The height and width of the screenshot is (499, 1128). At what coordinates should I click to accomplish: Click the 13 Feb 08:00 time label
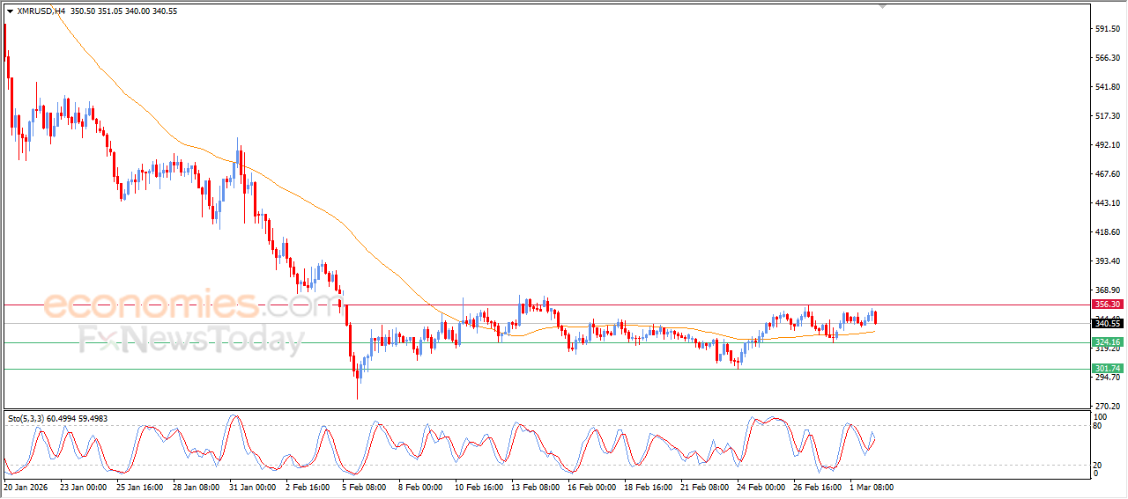click(x=538, y=487)
